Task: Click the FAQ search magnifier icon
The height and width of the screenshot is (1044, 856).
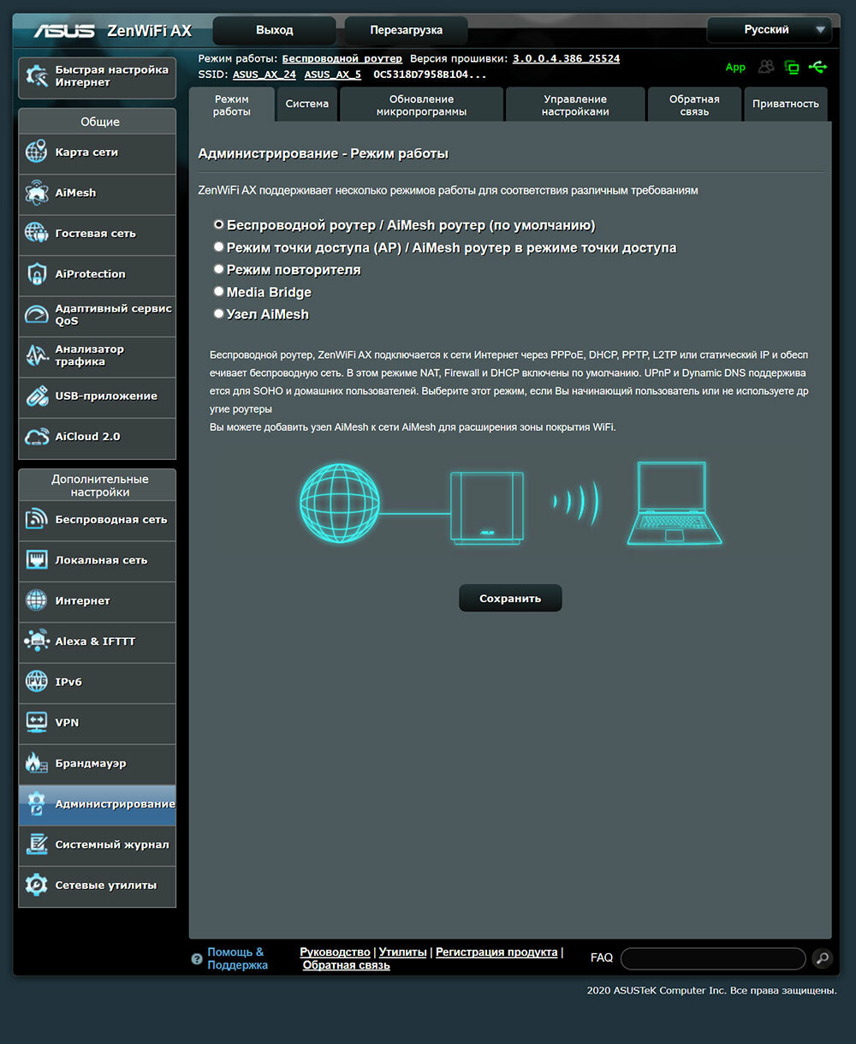Action: click(x=821, y=958)
